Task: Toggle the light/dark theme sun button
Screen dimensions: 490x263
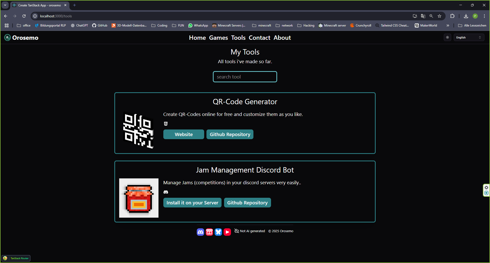Action: (447, 37)
